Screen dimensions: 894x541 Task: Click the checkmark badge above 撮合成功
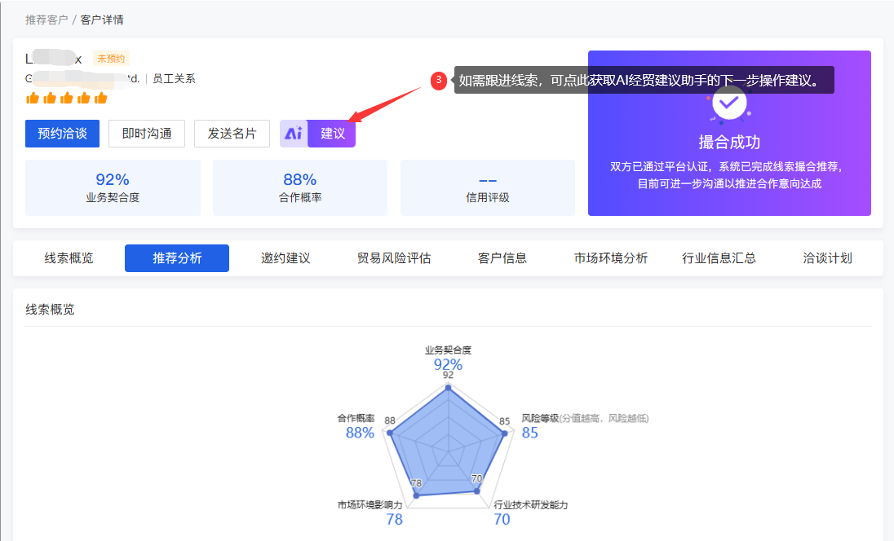(728, 103)
